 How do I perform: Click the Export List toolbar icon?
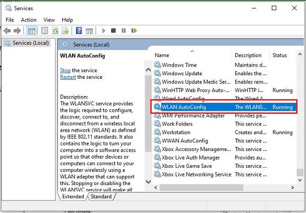tap(65, 31)
